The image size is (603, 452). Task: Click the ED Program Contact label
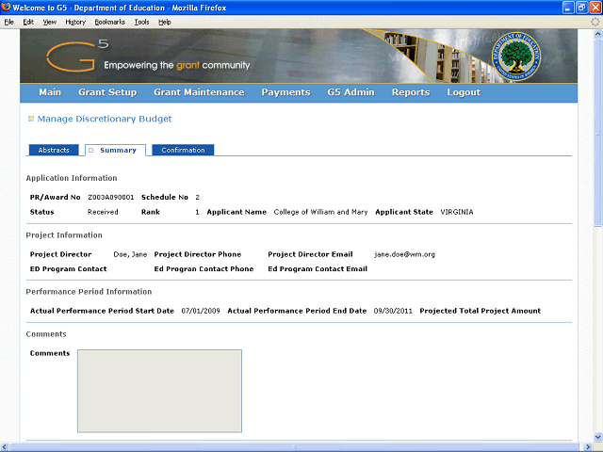click(x=69, y=268)
